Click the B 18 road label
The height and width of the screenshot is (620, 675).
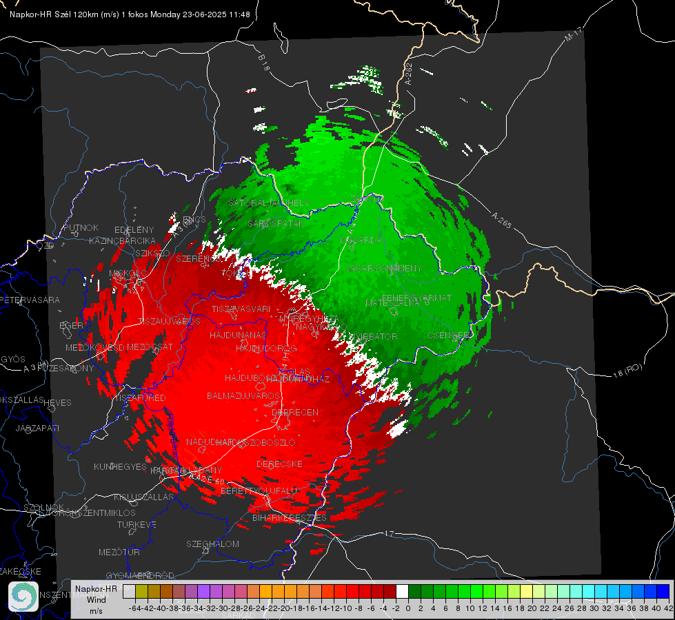[263, 63]
